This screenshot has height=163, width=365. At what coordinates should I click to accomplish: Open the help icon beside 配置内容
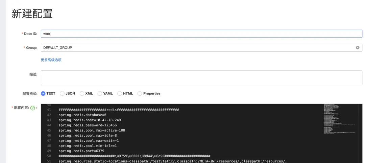(32, 108)
